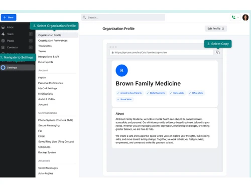The image size is (251, 188).
Task: Open Schedules settings
Action: point(44,147)
